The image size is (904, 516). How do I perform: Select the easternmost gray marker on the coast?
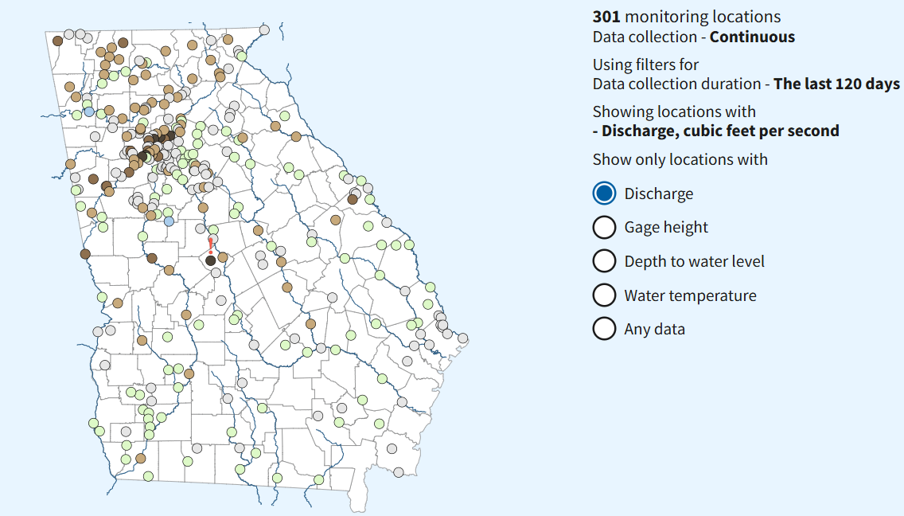464,338
